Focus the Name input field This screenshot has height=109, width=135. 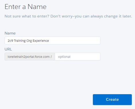tap(52, 41)
